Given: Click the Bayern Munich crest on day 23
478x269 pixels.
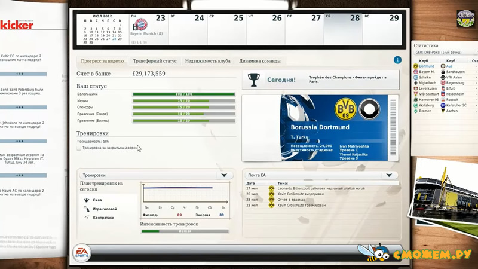Looking at the screenshot, I should click(140, 25).
